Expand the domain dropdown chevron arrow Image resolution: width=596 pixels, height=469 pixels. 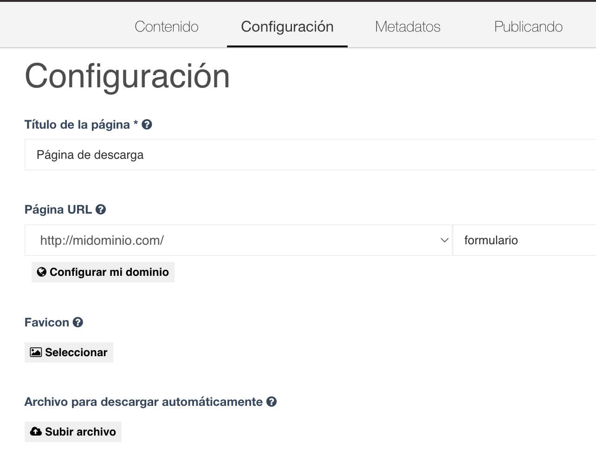(444, 240)
